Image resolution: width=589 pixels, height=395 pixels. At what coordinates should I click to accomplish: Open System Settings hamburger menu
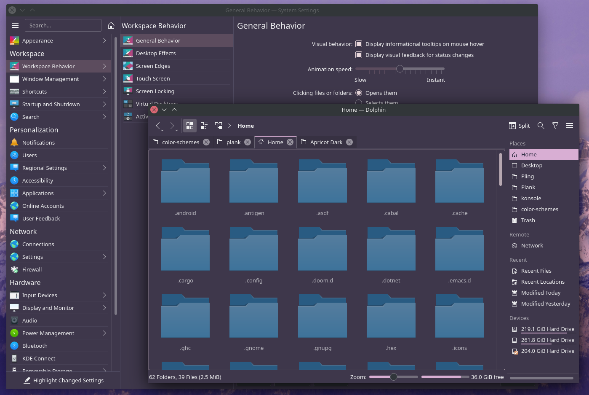click(x=15, y=25)
